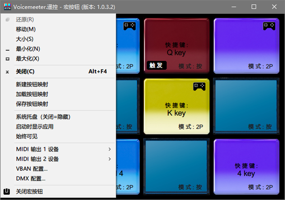
Task: Click gamepad icon on the top blue button
Action: coord(130,26)
